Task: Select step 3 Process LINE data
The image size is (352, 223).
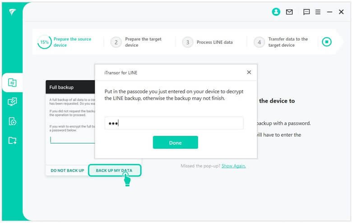Action: coord(208,42)
